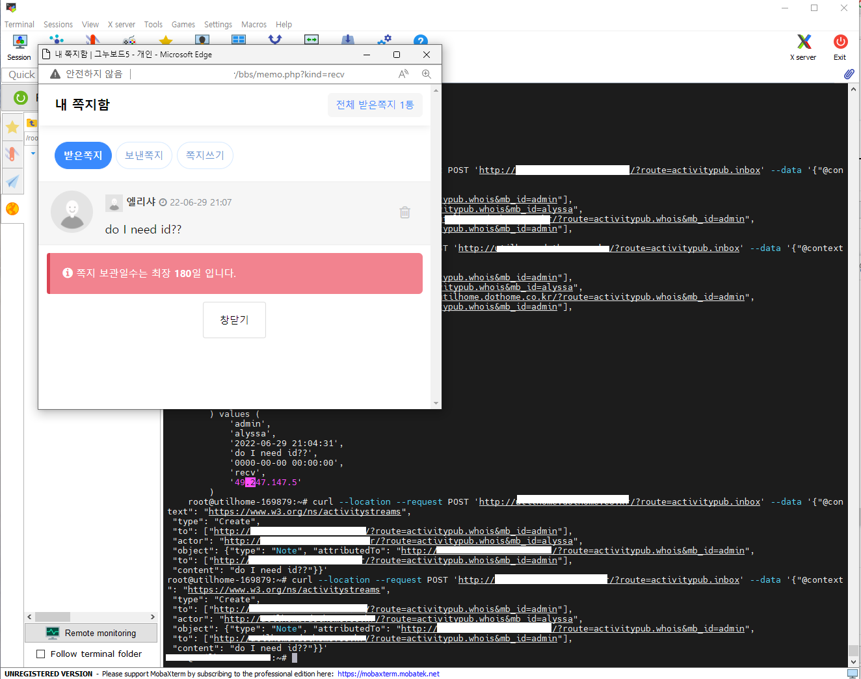Open the Tools menu
Viewport: 861px width, 679px height.
(x=153, y=25)
